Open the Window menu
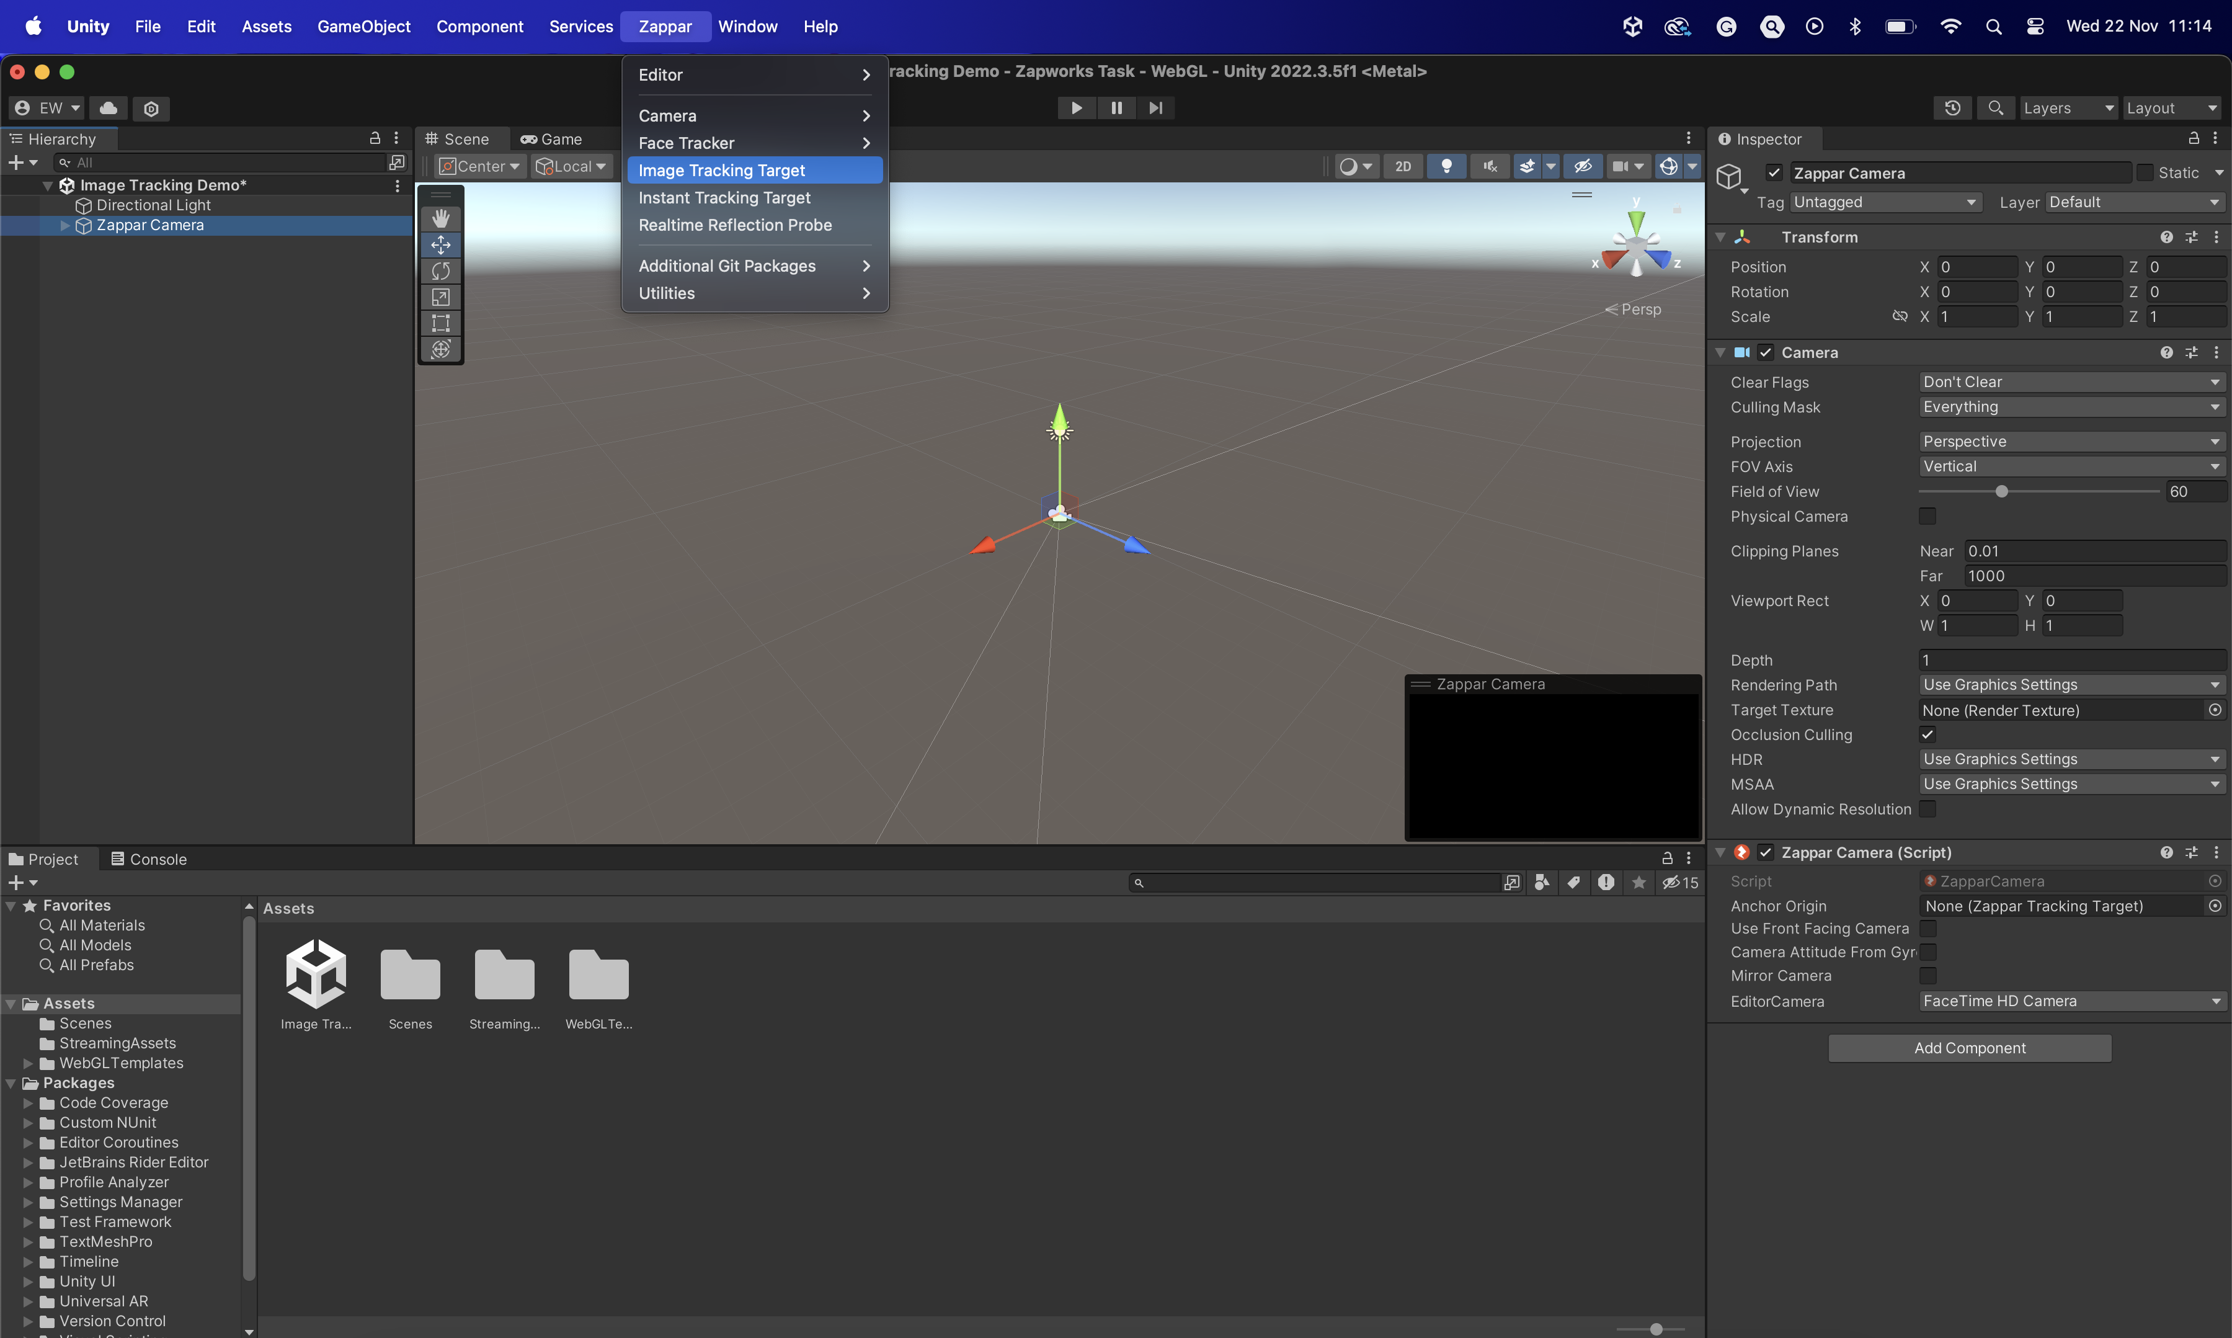2232x1338 pixels. point(747,26)
